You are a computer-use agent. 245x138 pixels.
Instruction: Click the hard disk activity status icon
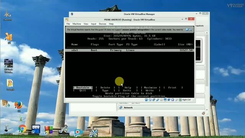click(x=146, y=100)
